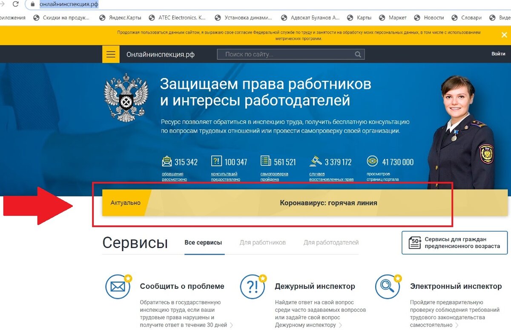Click the Электронный инспектор magnifier icon

[x=388, y=287]
